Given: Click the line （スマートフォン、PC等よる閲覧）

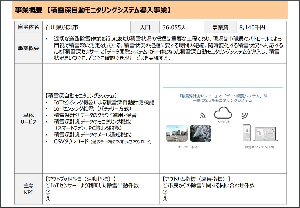Looking at the screenshot, I should pos(88,128).
